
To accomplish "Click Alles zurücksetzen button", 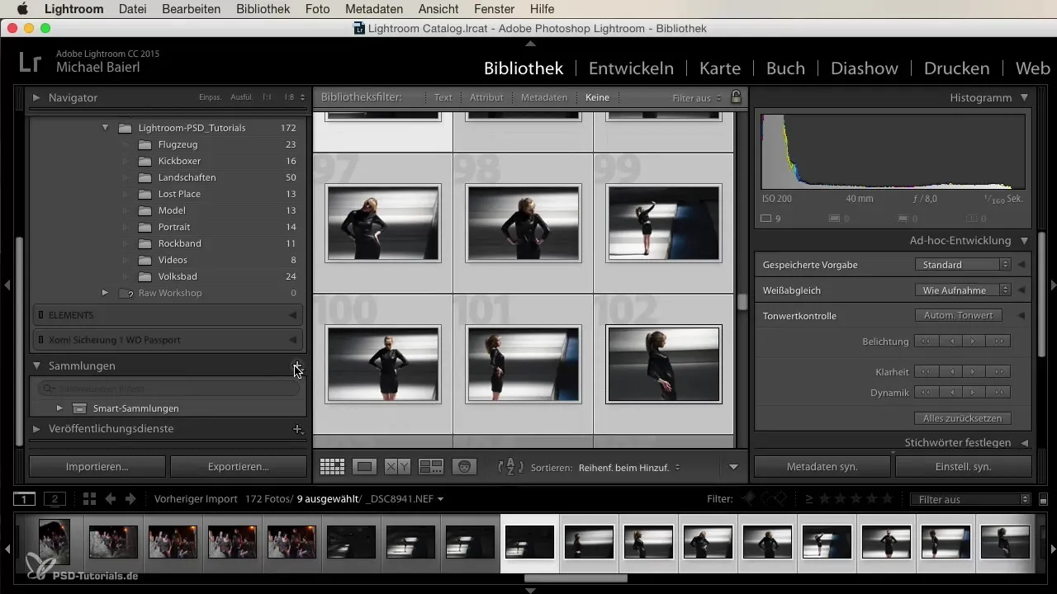I will tap(963, 418).
